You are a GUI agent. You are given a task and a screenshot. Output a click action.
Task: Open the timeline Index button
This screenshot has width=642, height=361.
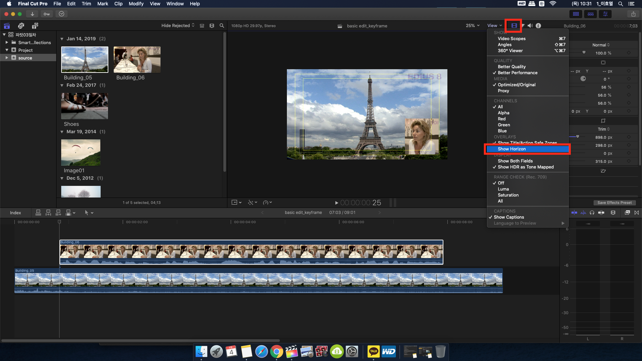click(15, 213)
